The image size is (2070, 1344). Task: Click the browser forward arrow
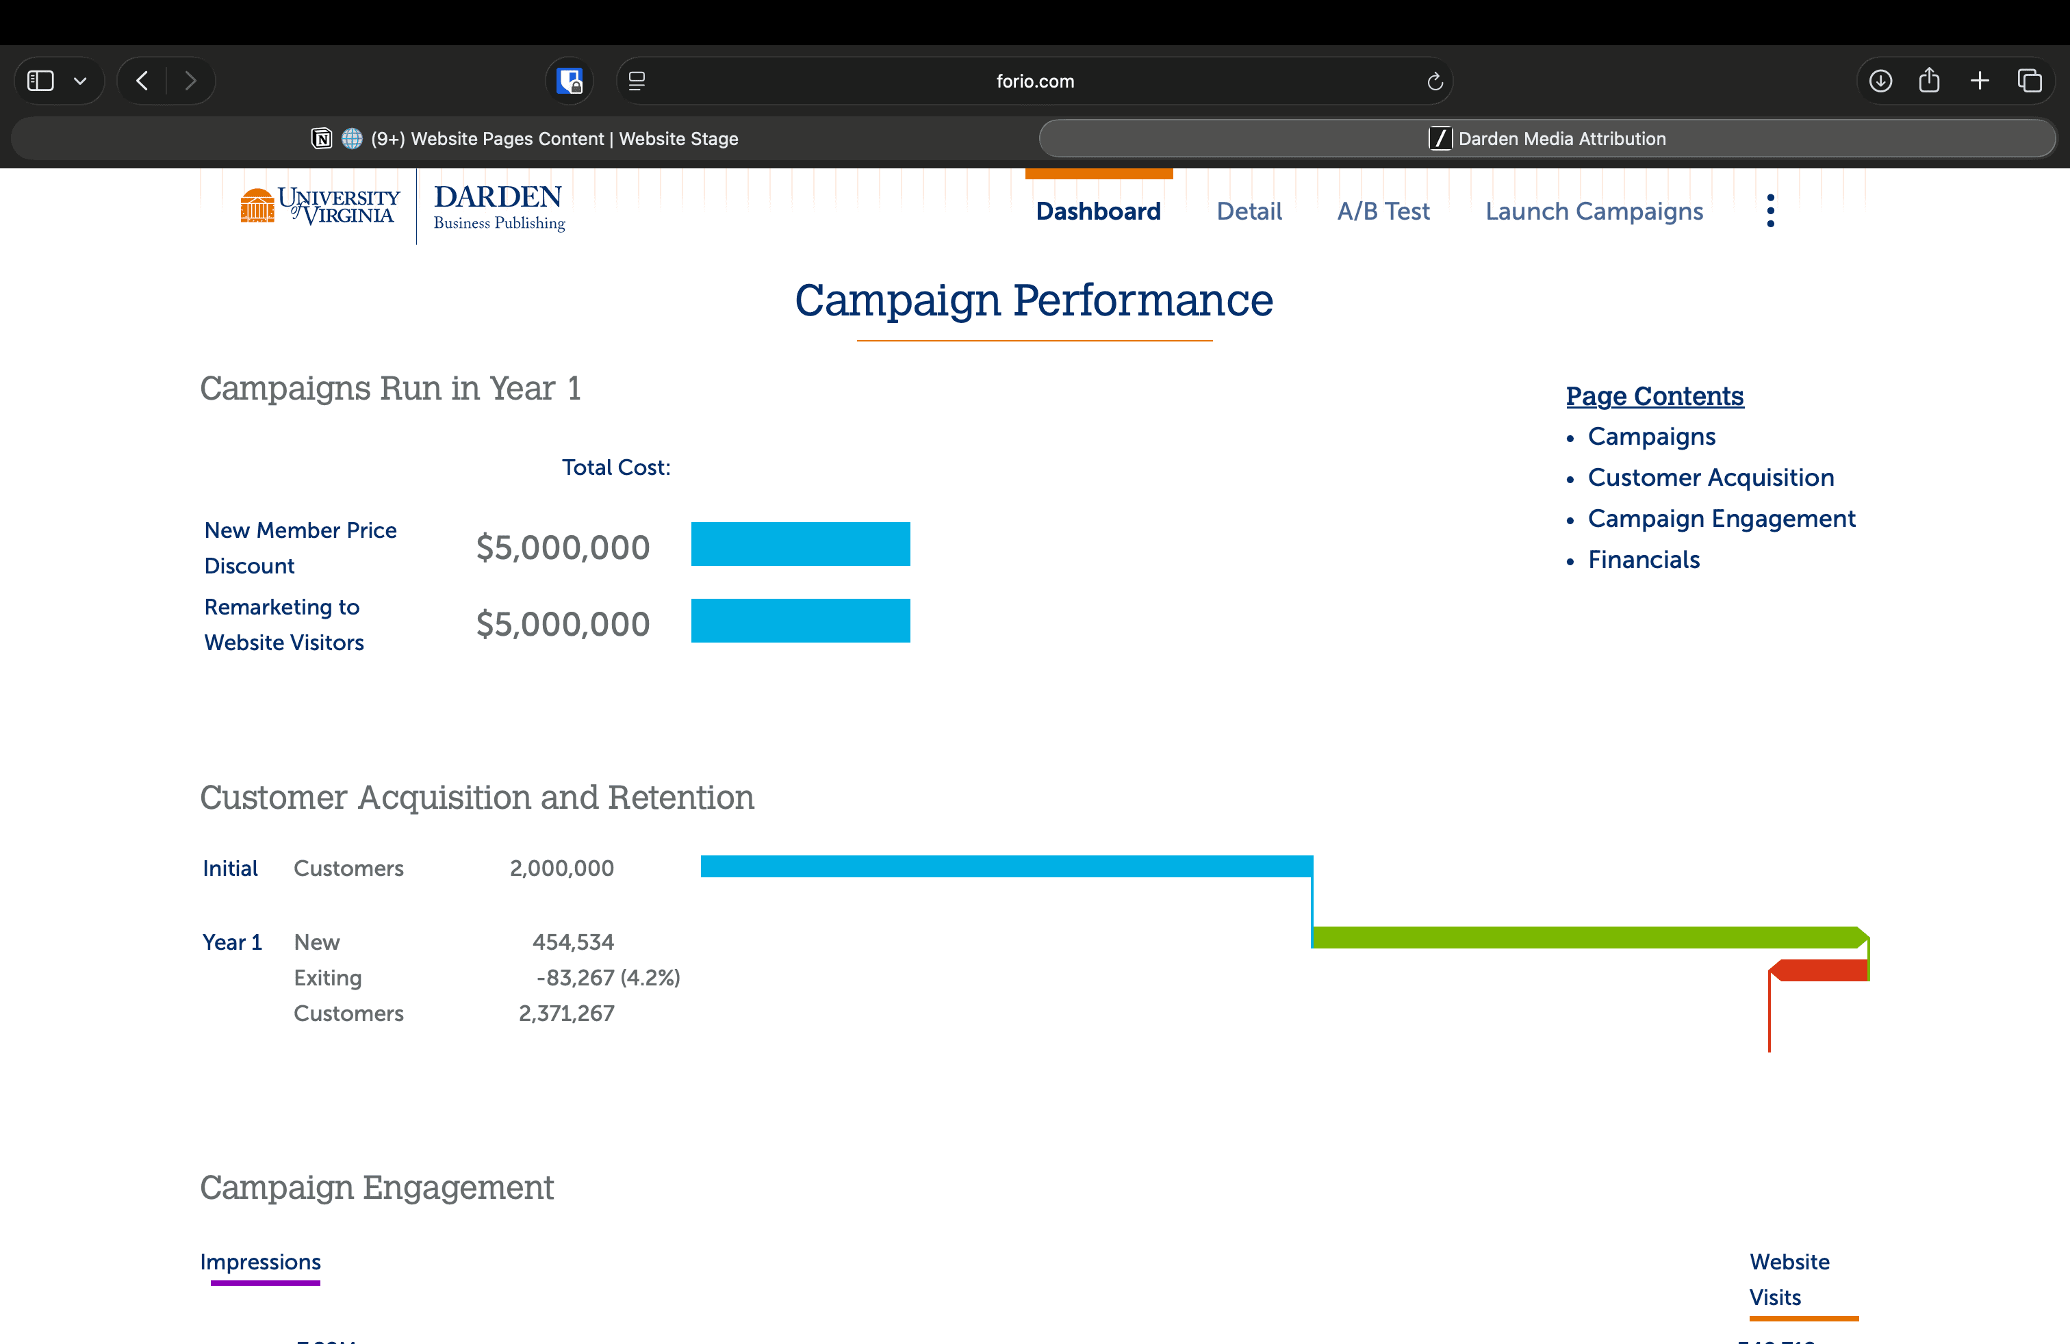190,81
